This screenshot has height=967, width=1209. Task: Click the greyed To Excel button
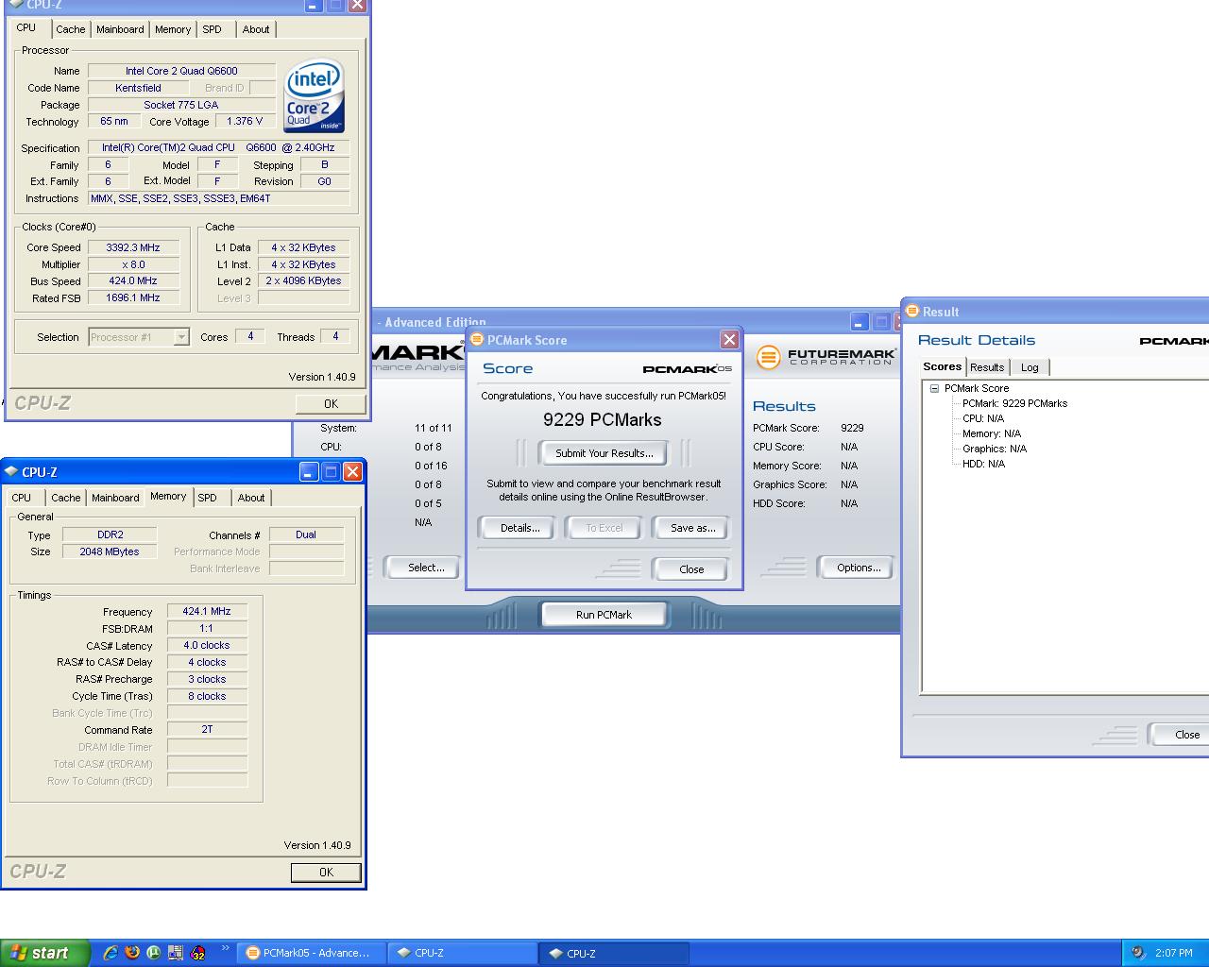pyautogui.click(x=604, y=528)
